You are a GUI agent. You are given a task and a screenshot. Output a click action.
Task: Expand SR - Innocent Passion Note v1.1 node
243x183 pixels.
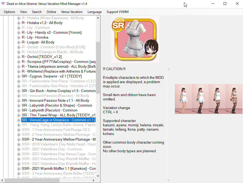click(19, 101)
